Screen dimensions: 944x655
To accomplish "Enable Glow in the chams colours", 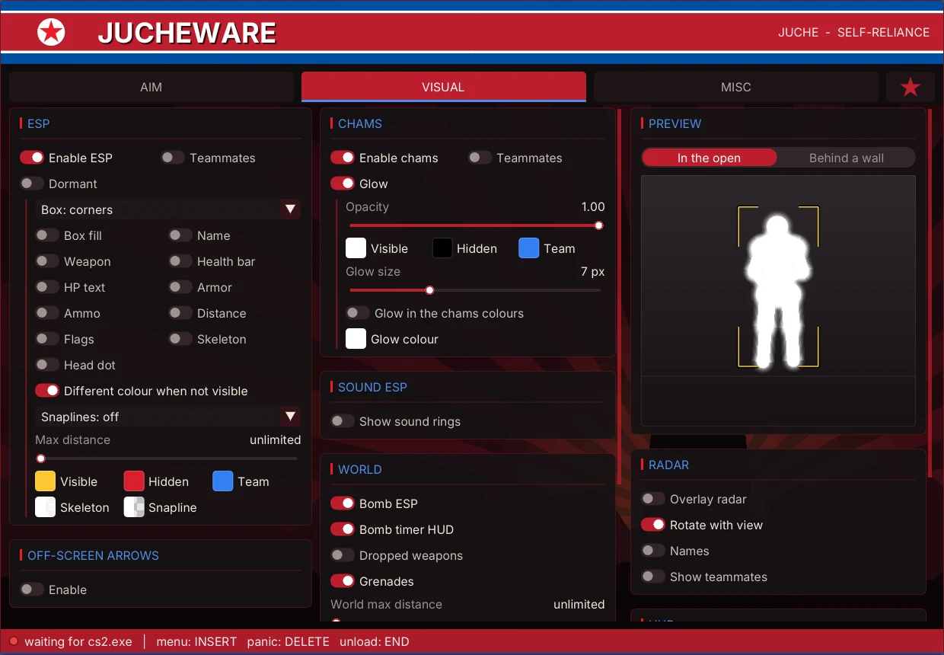I will coord(358,313).
